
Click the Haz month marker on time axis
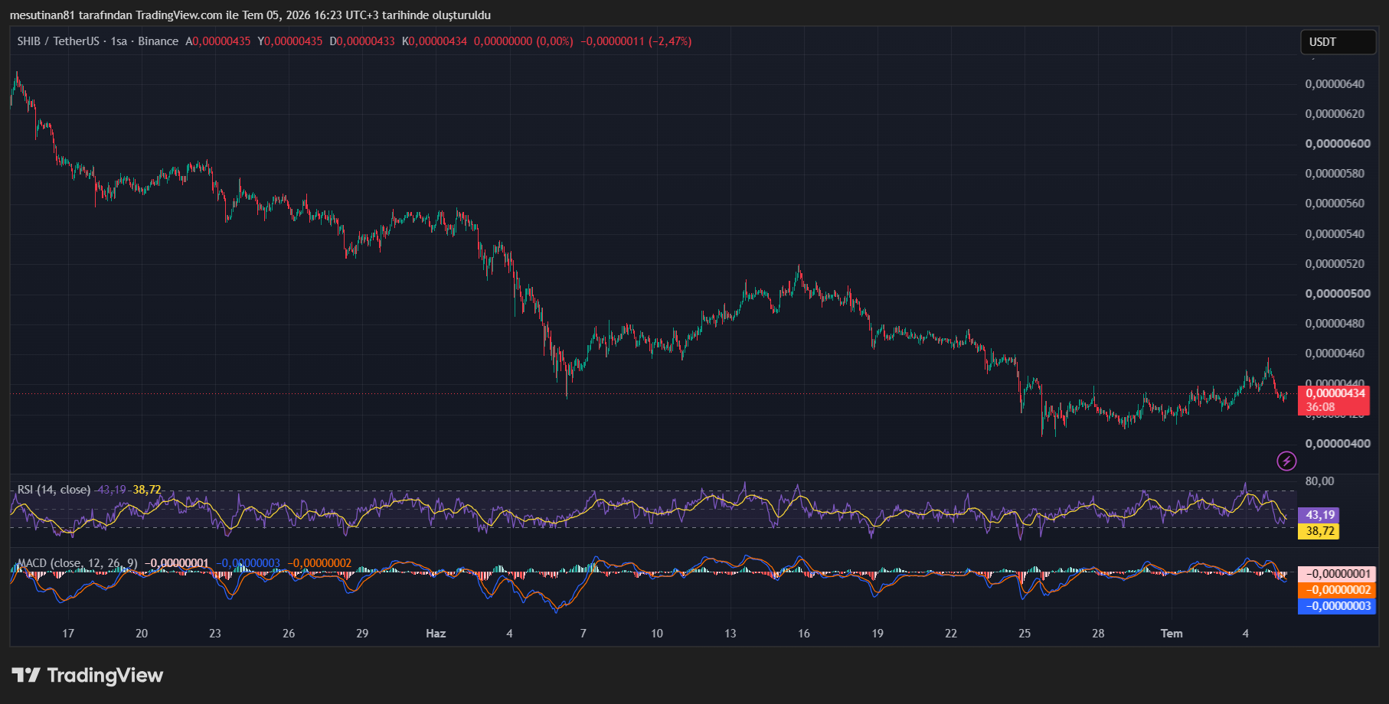coord(436,634)
